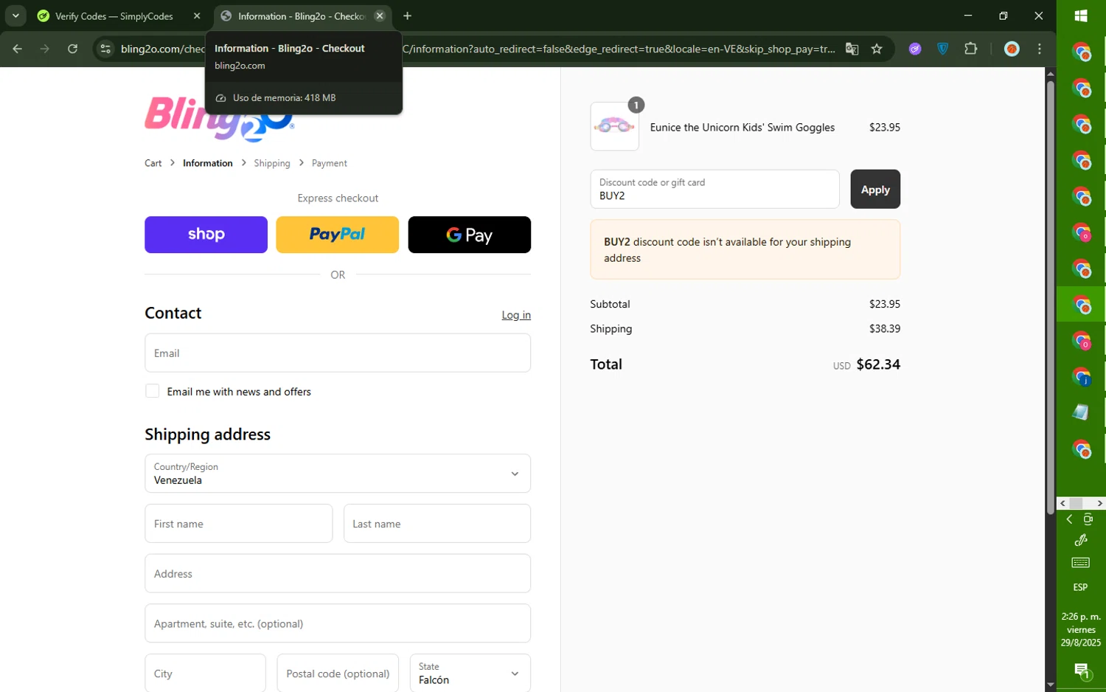Open the Country/Region dropdown
1106x692 pixels.
(x=338, y=474)
